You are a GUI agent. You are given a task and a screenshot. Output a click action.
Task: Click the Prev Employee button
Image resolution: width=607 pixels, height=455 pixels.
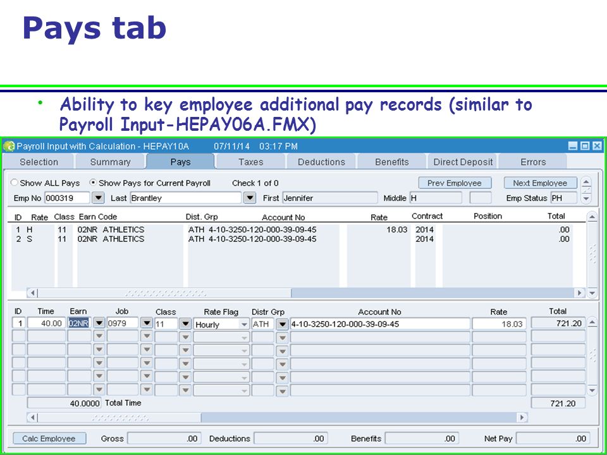pyautogui.click(x=455, y=183)
